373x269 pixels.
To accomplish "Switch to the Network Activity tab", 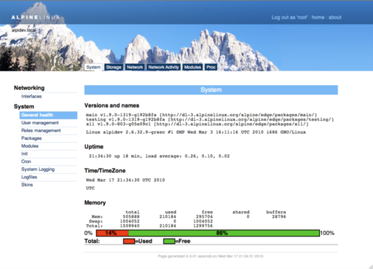I will pyautogui.click(x=163, y=67).
